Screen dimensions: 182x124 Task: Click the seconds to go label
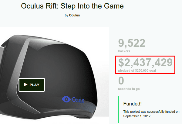point(129,89)
